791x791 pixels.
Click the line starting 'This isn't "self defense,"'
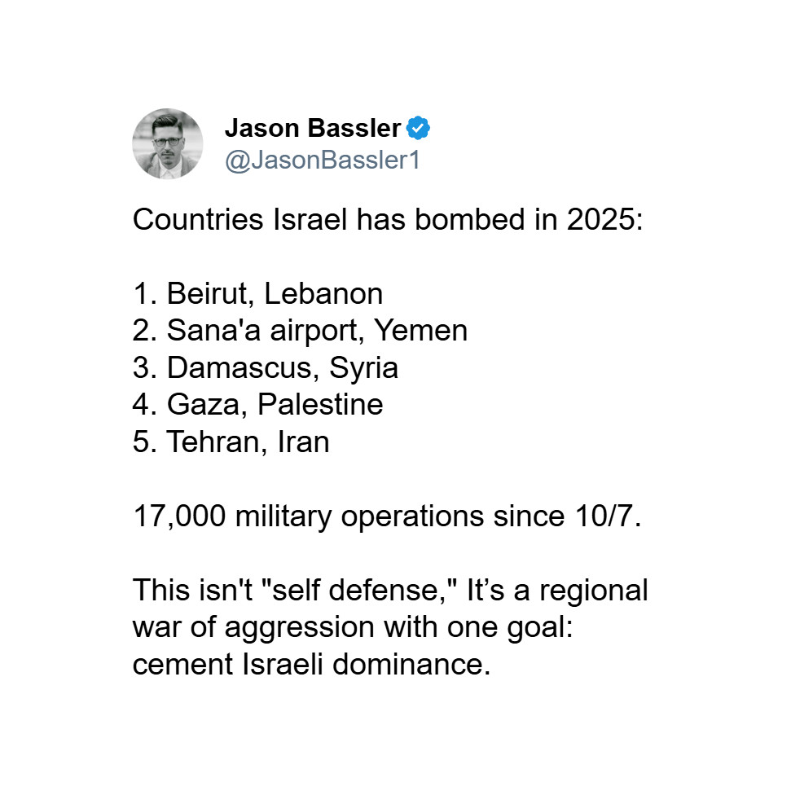390,591
